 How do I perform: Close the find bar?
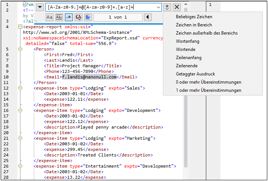[177, 7]
